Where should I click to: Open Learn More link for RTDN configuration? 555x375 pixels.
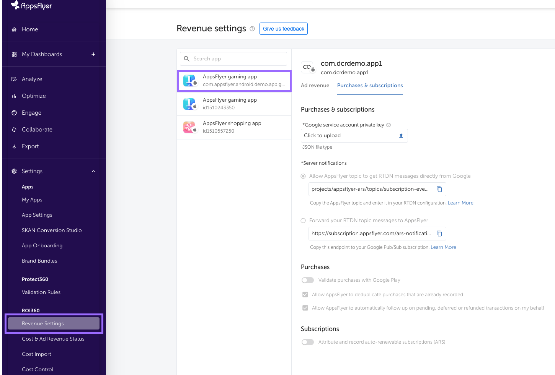coord(460,203)
